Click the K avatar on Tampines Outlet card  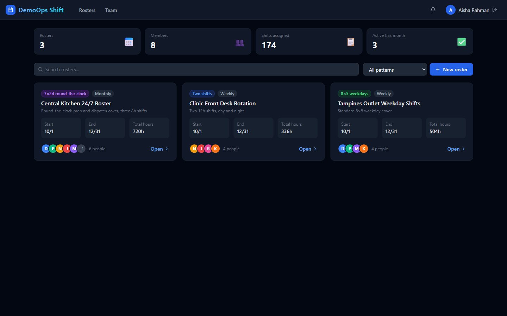pyautogui.click(x=364, y=149)
